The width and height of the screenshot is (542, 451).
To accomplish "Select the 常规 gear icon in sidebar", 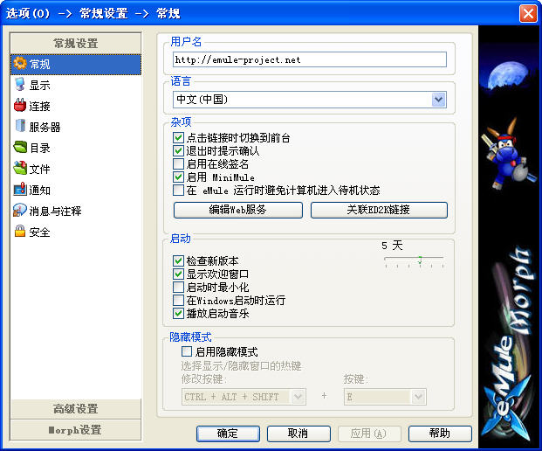I will [x=19, y=64].
